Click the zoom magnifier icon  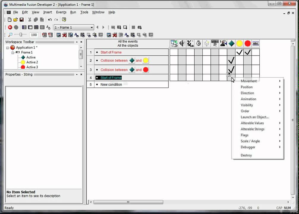pos(10,35)
